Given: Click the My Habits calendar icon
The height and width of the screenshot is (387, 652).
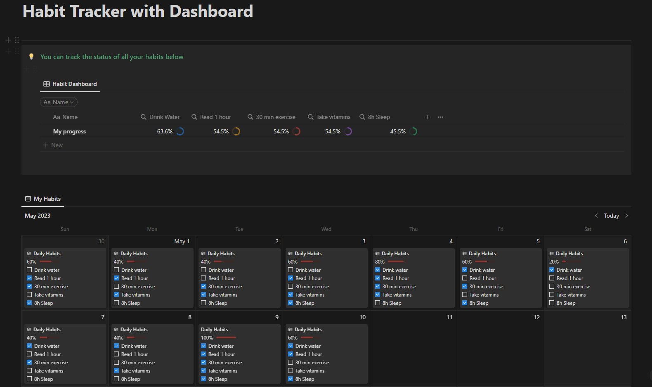Looking at the screenshot, I should [x=28, y=199].
